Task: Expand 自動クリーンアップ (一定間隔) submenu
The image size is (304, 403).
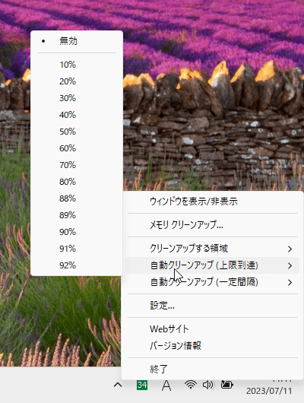Action: (x=212, y=282)
